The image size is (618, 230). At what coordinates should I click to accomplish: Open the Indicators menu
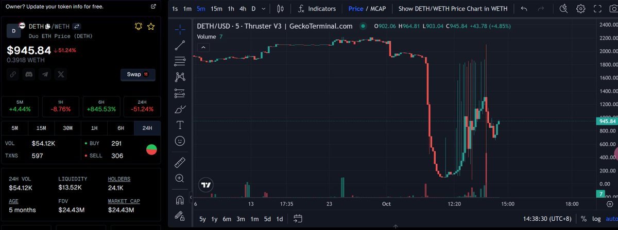point(317,9)
